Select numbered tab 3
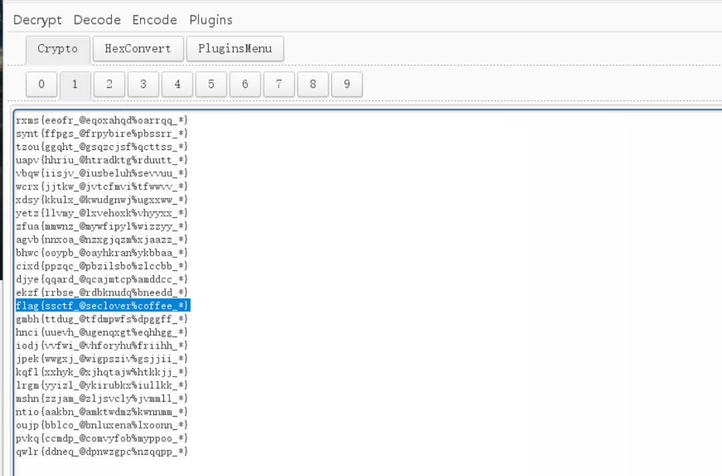 click(x=143, y=84)
